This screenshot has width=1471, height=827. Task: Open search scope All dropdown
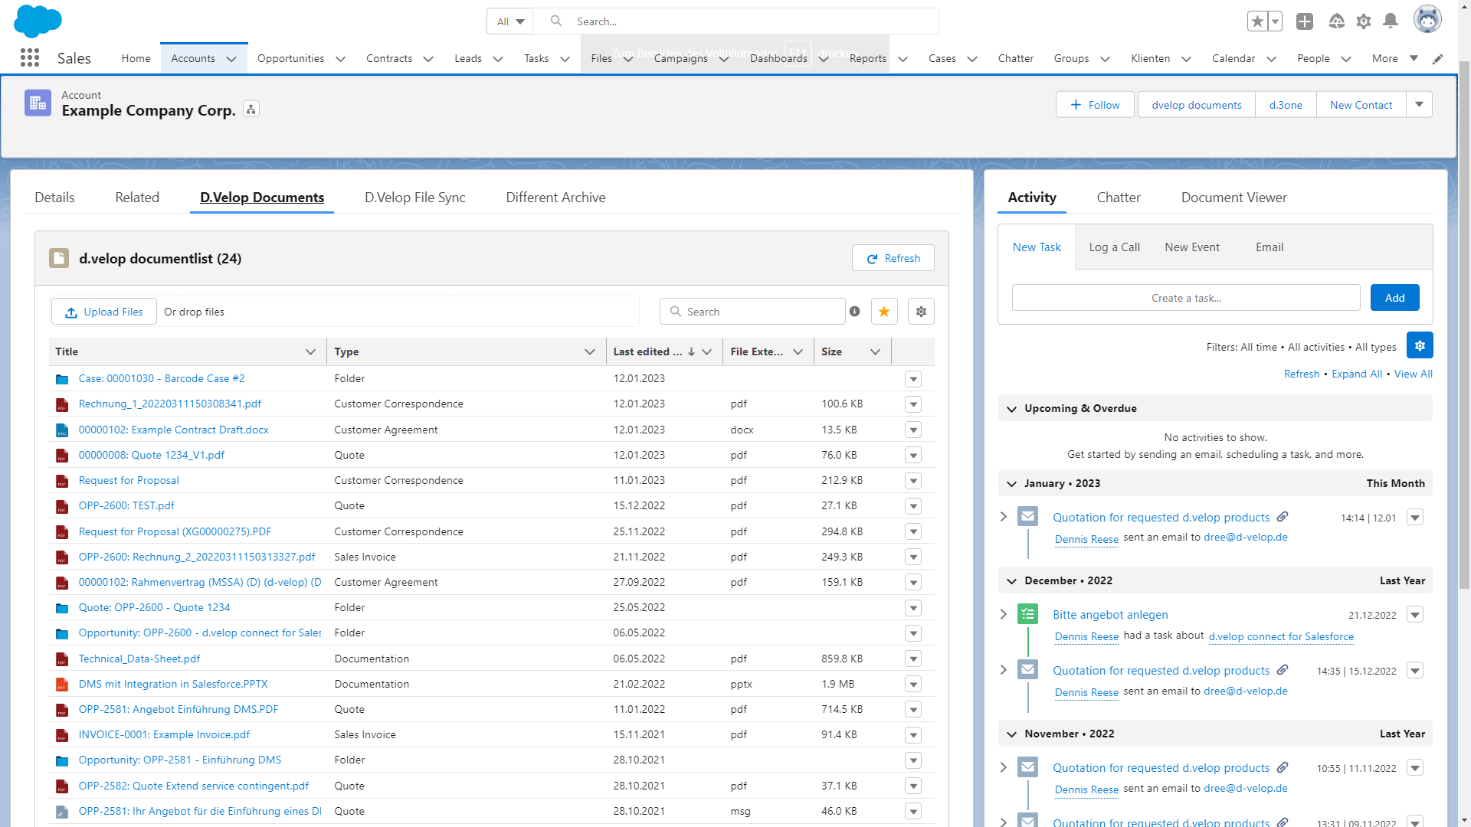pyautogui.click(x=510, y=21)
